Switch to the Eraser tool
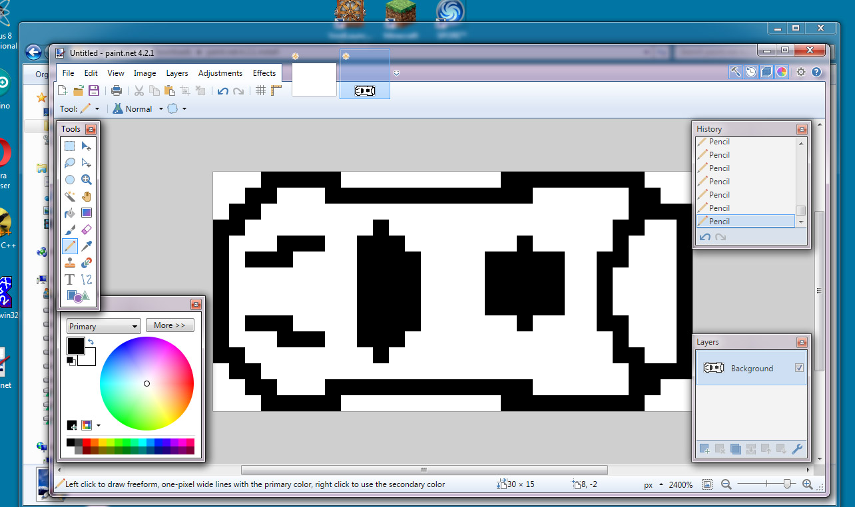 pos(86,229)
